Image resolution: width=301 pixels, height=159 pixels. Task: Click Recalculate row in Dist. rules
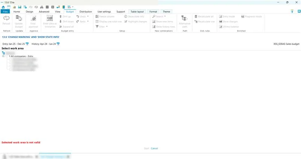click(204, 22)
